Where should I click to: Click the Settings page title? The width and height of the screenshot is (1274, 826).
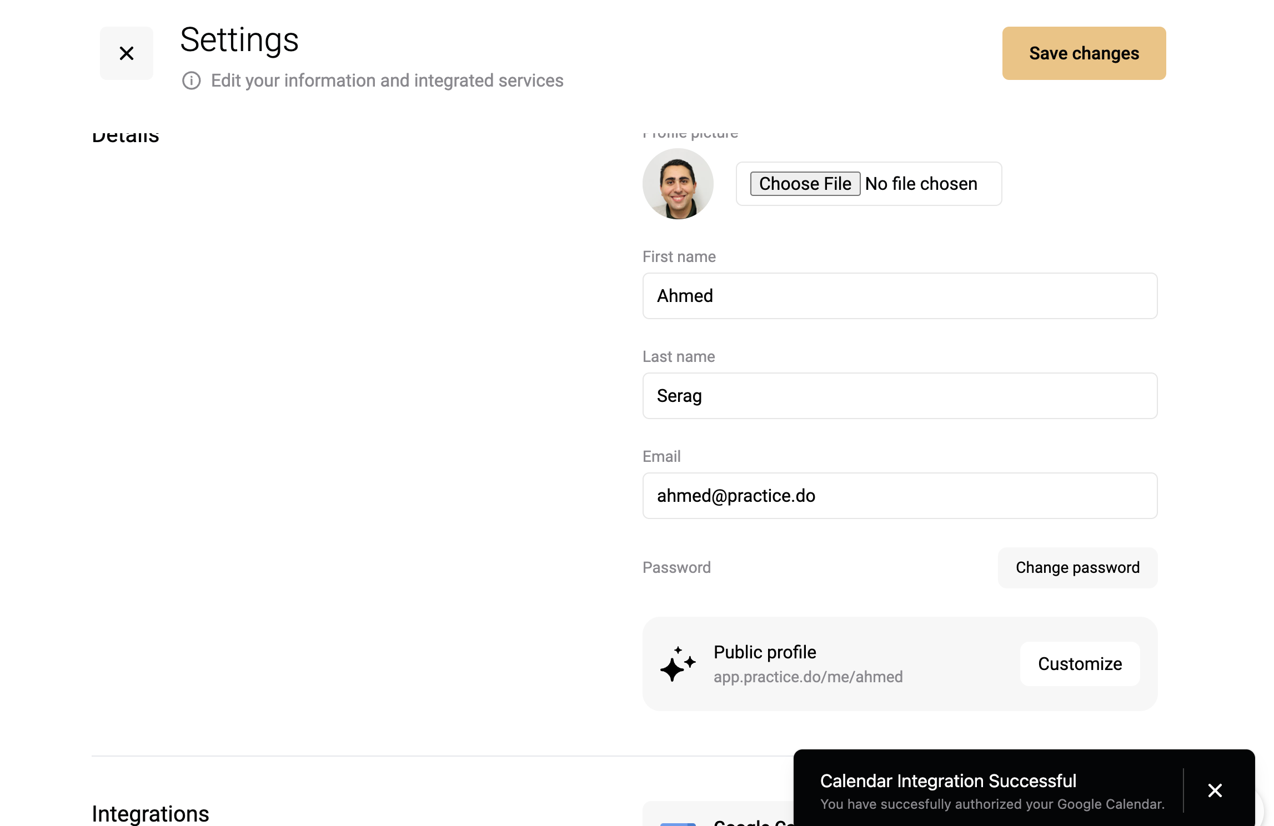click(239, 40)
